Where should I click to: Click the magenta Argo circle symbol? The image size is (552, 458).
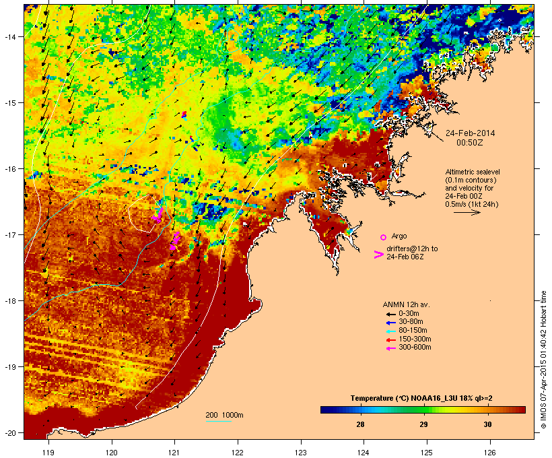tap(384, 238)
